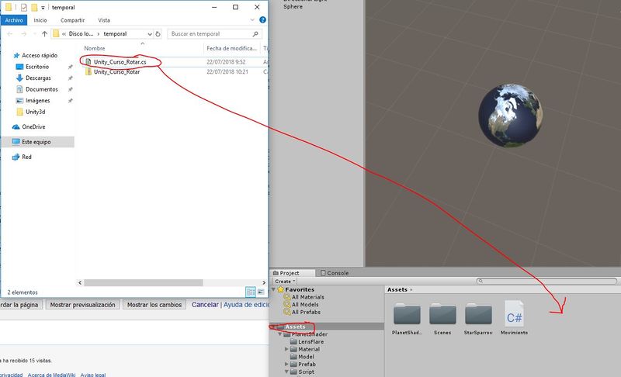Image resolution: width=621 pixels, height=377 pixels.
Task: Expand the Prefab folder node
Action: (x=286, y=364)
